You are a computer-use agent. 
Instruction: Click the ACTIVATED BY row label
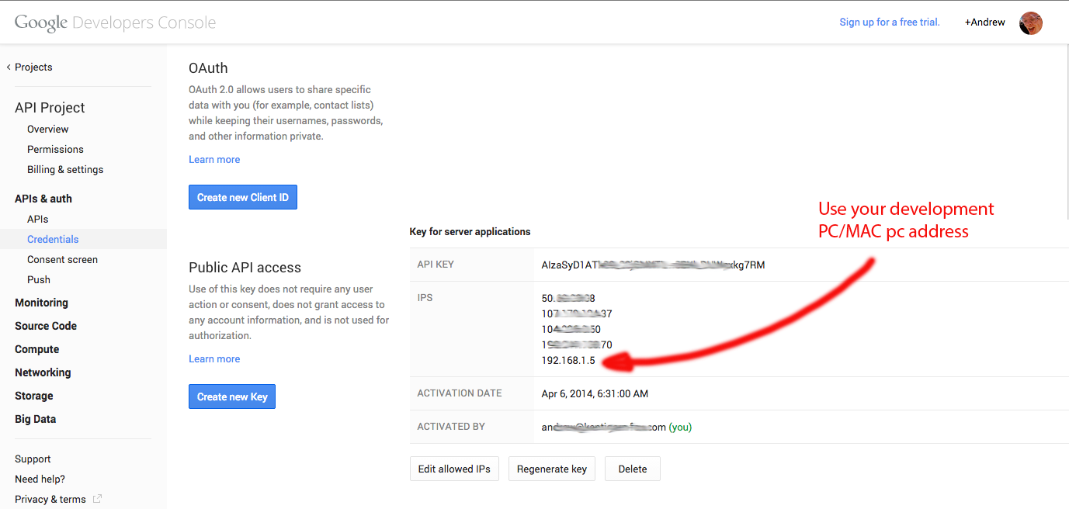tap(451, 427)
